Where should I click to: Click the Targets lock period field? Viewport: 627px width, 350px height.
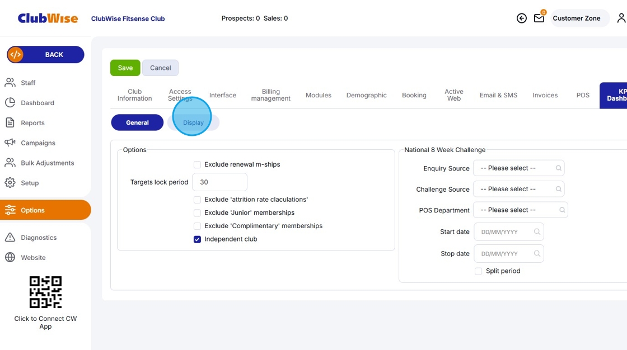pyautogui.click(x=220, y=182)
